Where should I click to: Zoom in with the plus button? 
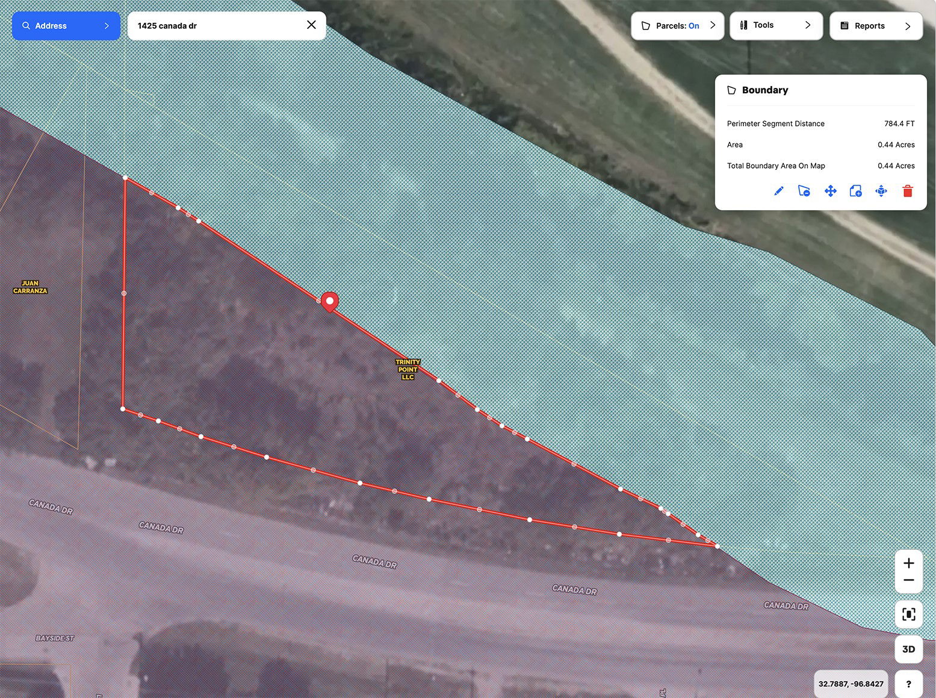point(909,563)
